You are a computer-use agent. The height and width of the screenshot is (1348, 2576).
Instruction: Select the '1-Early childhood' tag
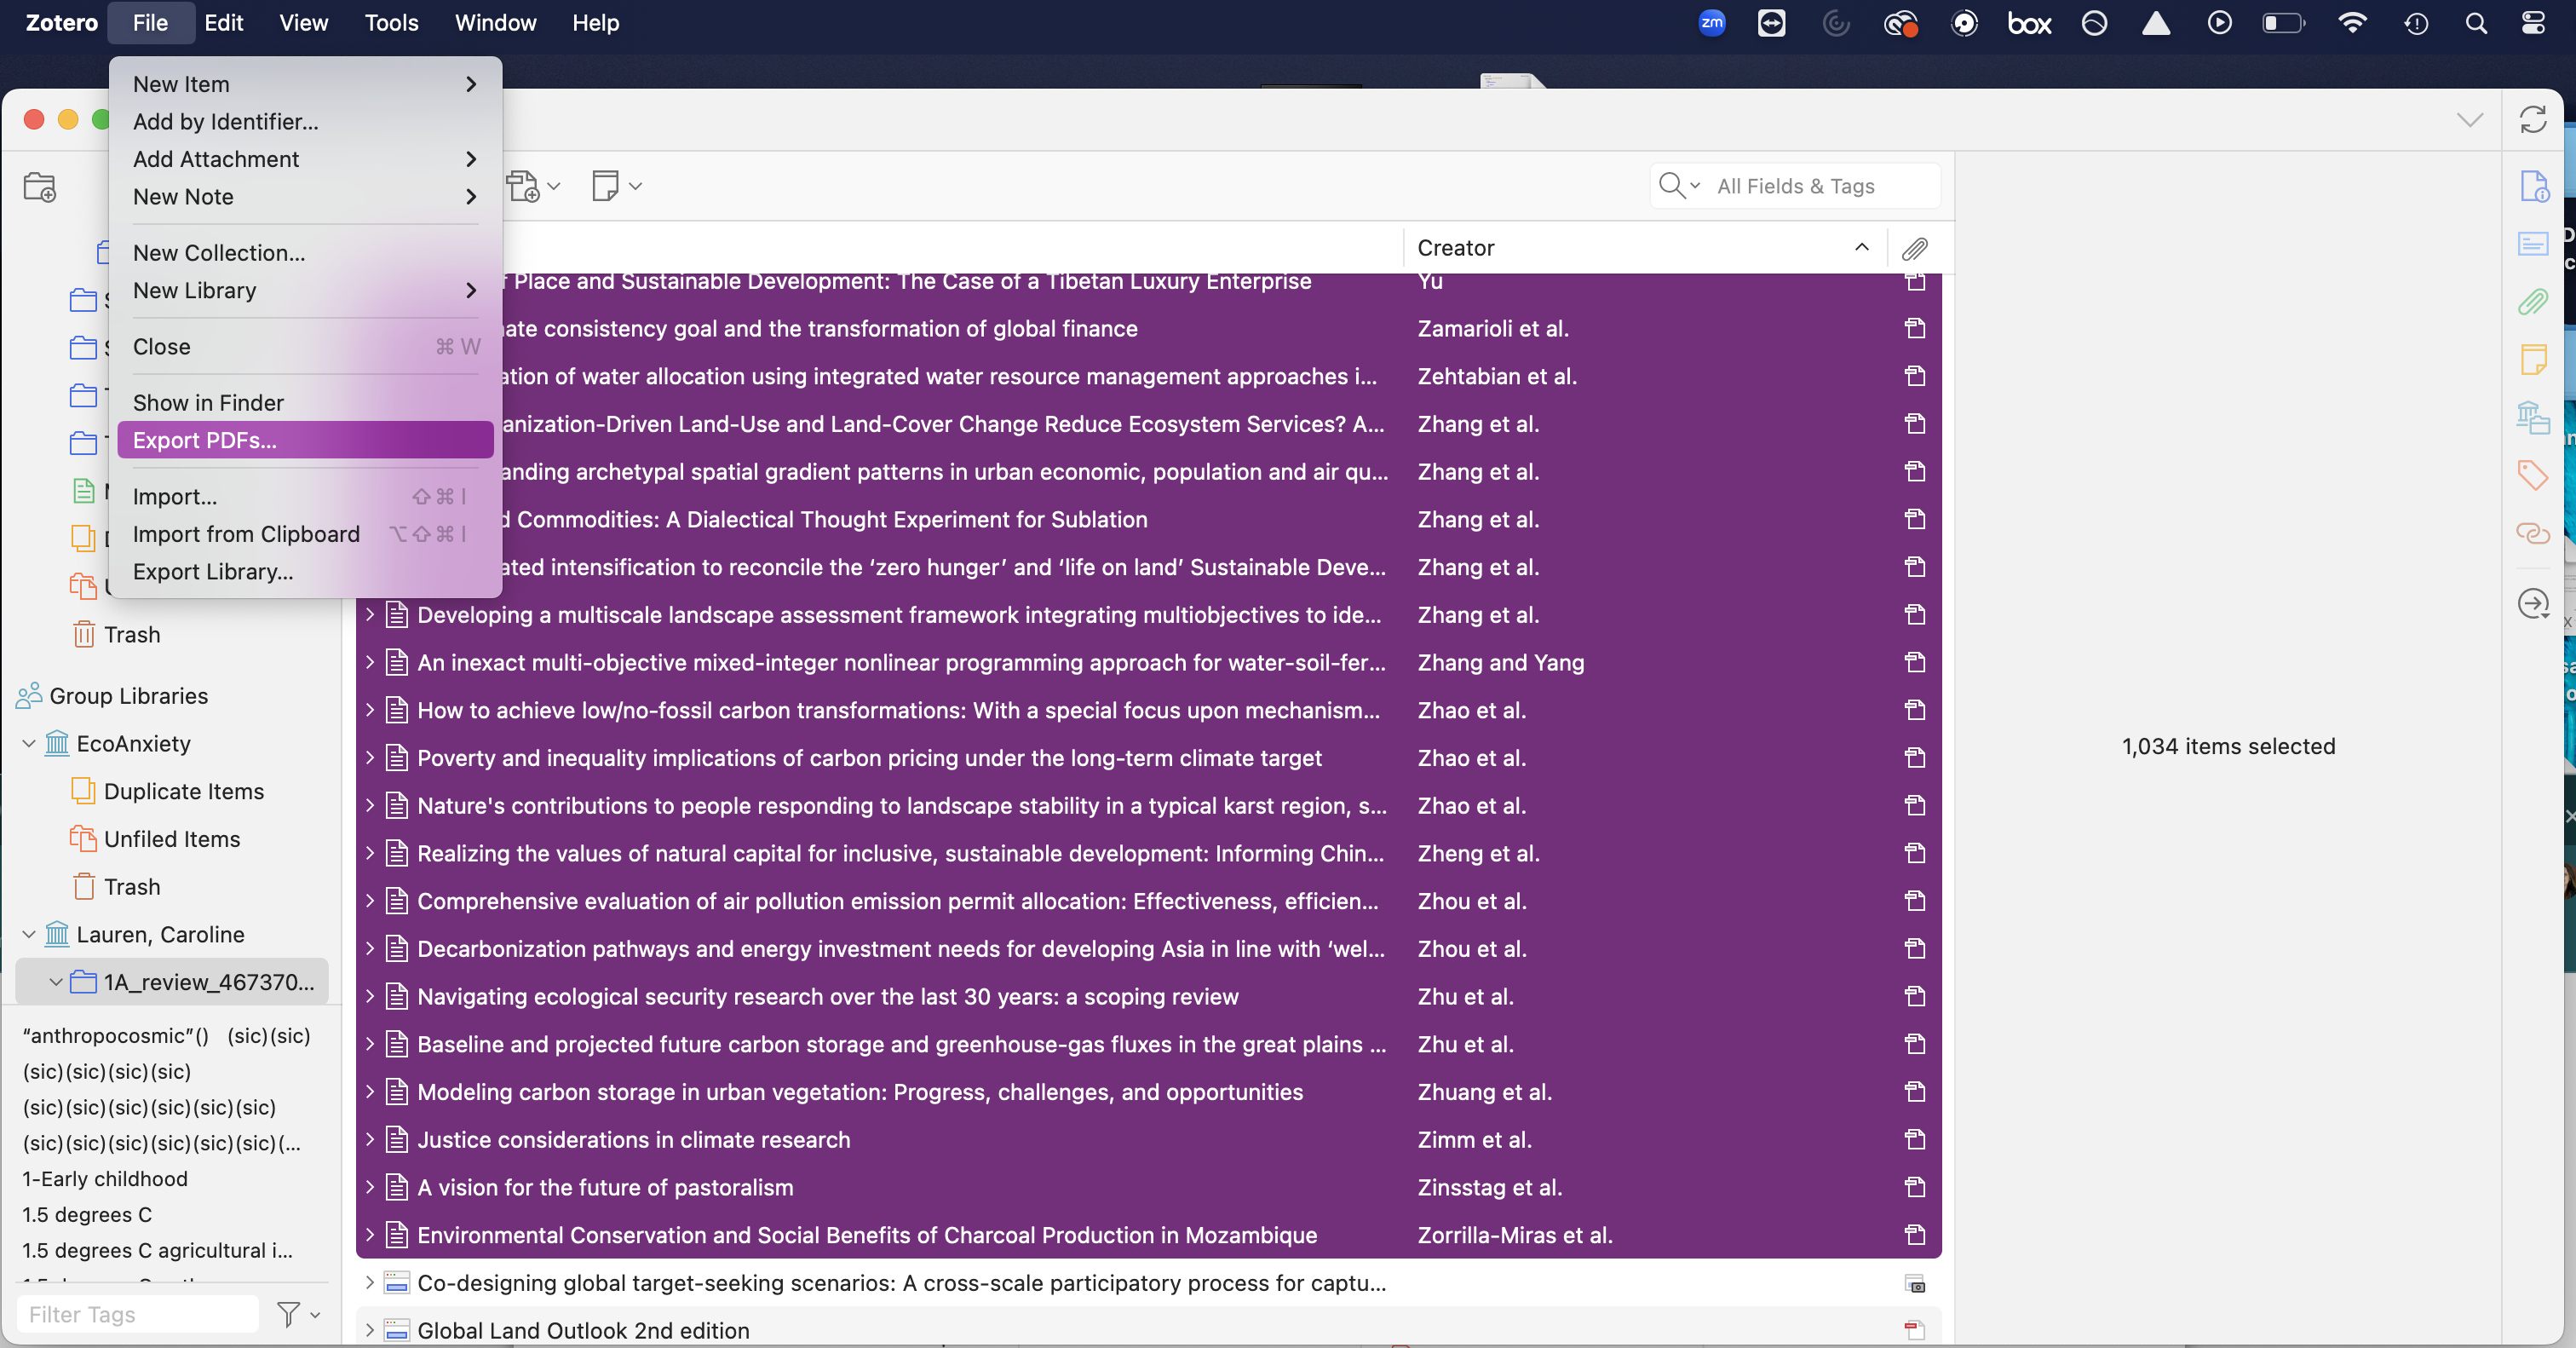pyautogui.click(x=105, y=1178)
